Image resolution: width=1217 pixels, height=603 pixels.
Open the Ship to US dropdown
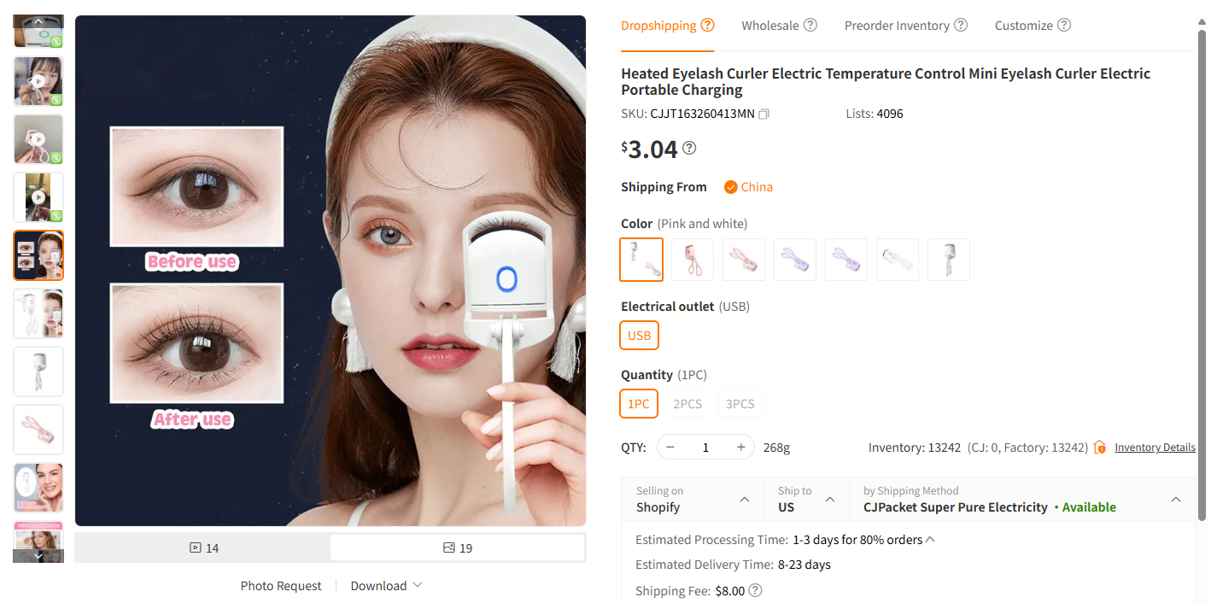tap(805, 500)
